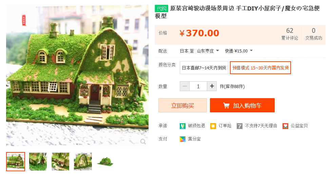Viewport: 330px width, 175px height.
Task: Click the 不支持7天无理由 gray icon
Action: (x=239, y=126)
